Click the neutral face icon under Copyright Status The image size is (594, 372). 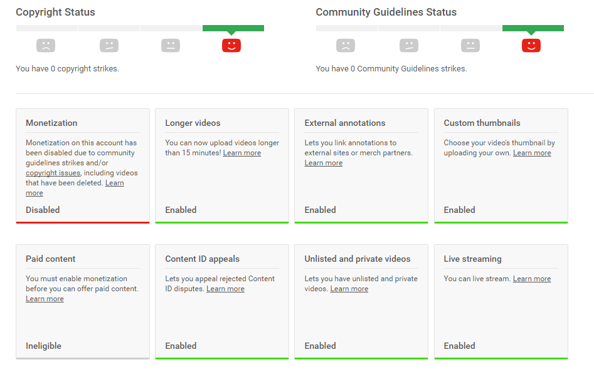[171, 45]
